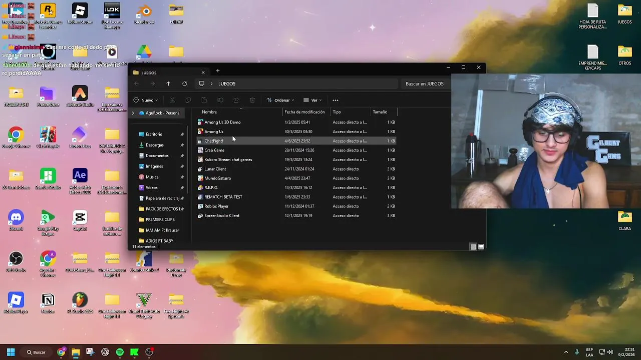This screenshot has width=641, height=360.
Task: Click the Refresh button in Explorer
Action: point(184,83)
